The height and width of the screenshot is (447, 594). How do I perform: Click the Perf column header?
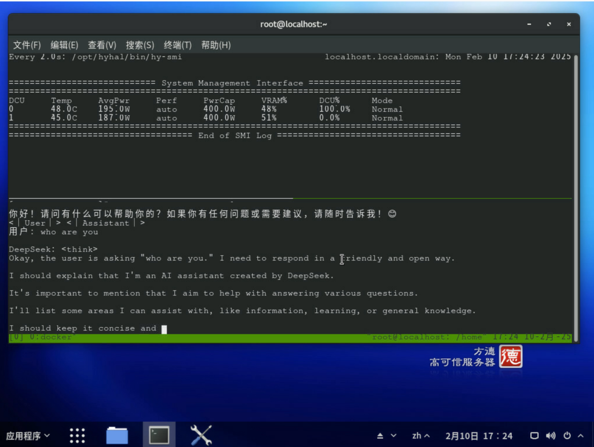click(167, 101)
